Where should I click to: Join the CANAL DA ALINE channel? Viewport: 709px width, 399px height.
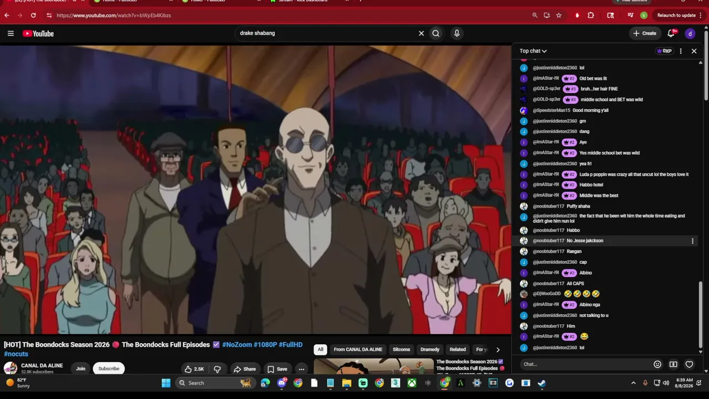81,369
